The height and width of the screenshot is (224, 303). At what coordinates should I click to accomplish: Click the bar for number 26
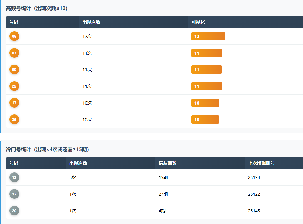point(205,119)
